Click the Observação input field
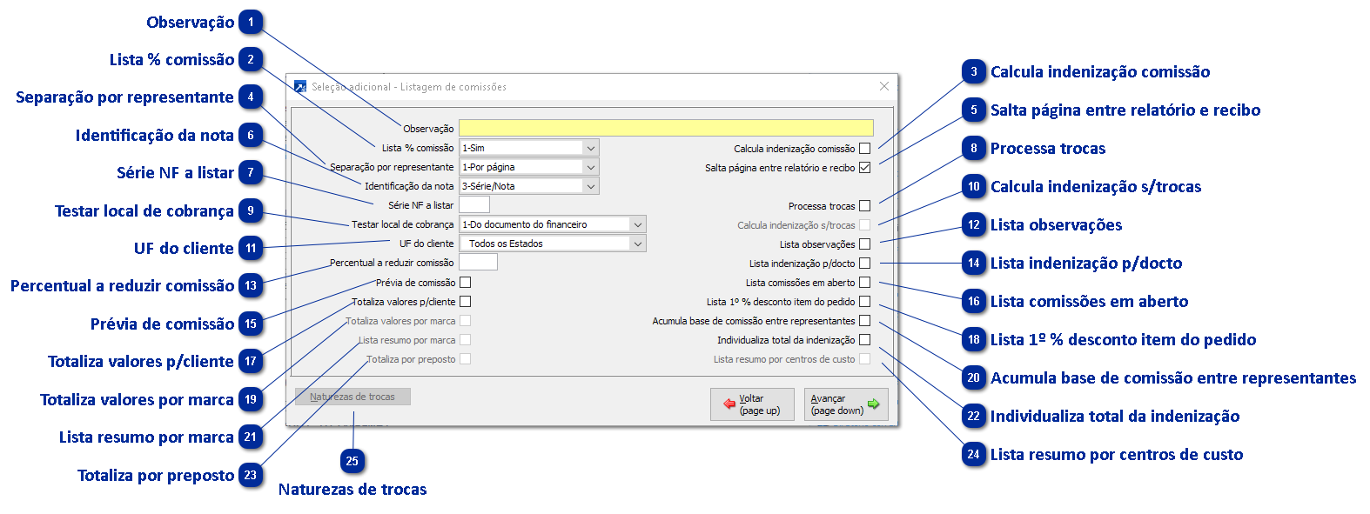1370x514 pixels. tap(666, 129)
